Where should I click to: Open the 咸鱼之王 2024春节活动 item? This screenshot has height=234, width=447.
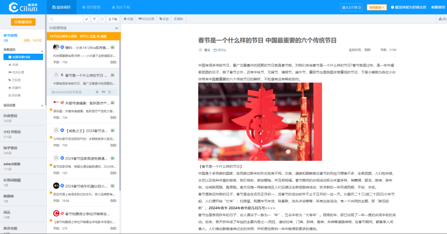[83, 138]
